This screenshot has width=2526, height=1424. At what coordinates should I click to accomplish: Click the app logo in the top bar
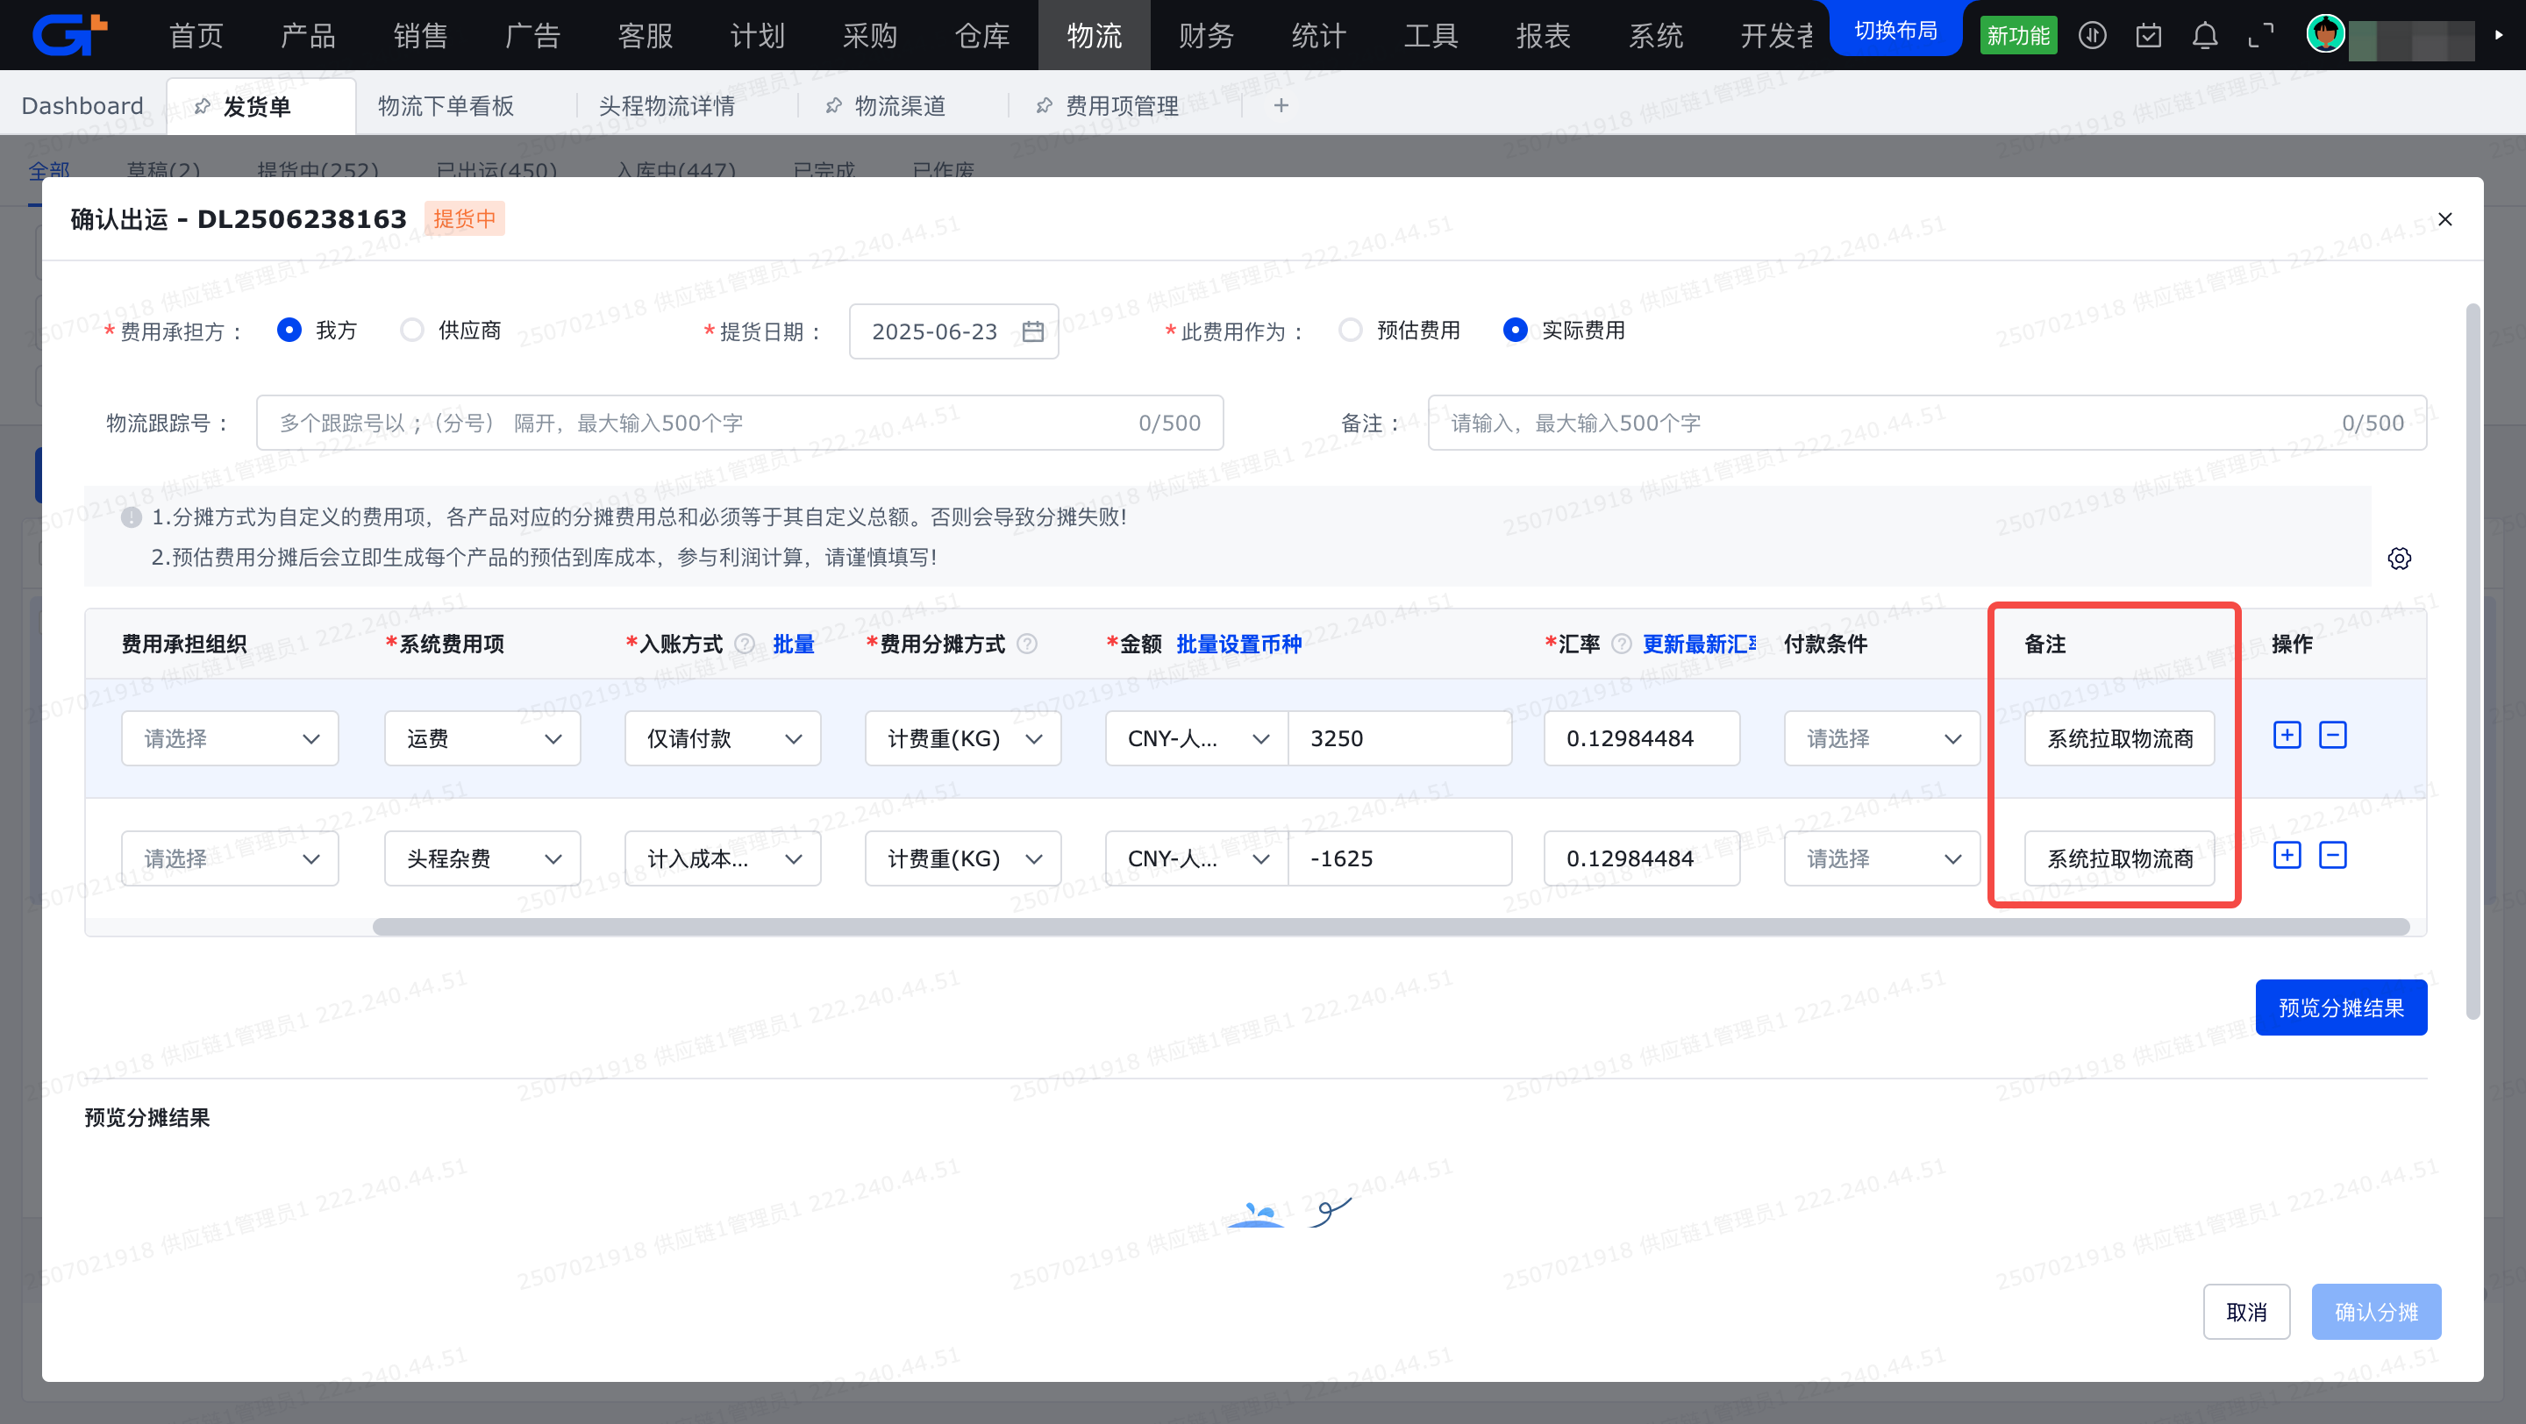(69, 34)
